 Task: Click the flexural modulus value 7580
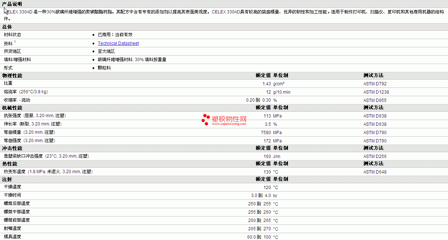(266, 133)
